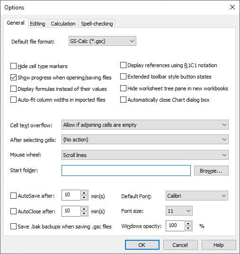Open the Mouse wheel dropdown
This screenshot has height=254, width=240.
click(145, 155)
